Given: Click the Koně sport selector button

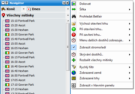Looking at the screenshot, I should [x=11, y=9].
